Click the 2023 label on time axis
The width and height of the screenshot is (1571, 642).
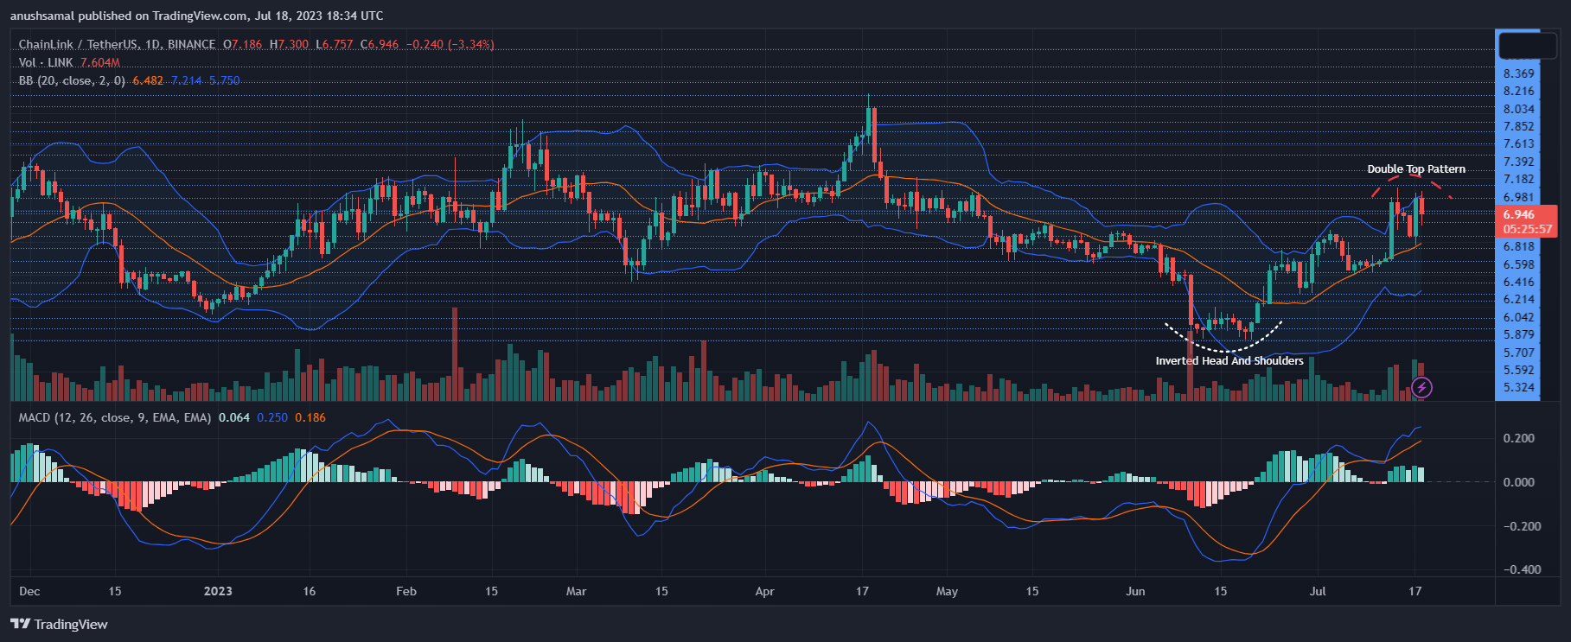pos(218,591)
